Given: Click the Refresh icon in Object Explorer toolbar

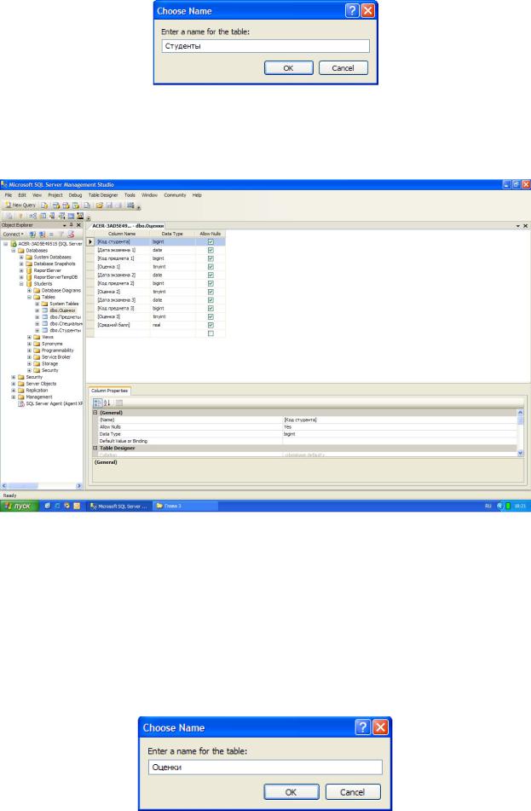Looking at the screenshot, I should [x=71, y=235].
